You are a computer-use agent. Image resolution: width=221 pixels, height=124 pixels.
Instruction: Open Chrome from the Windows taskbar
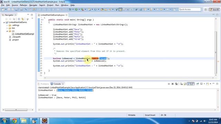click(x=15, y=121)
